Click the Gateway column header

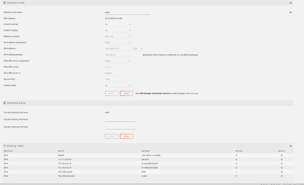(146, 151)
